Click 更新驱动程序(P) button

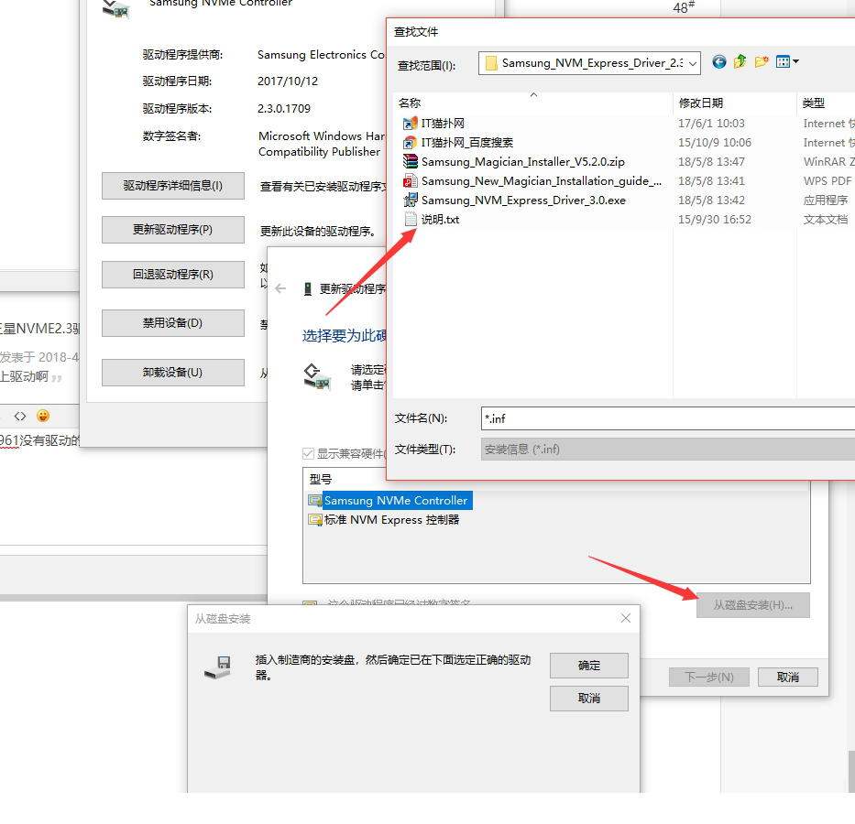173,230
